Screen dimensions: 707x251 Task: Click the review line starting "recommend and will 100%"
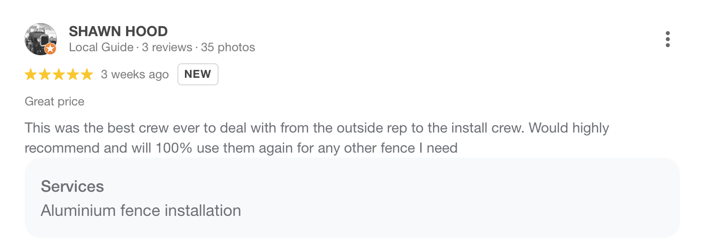click(x=241, y=149)
